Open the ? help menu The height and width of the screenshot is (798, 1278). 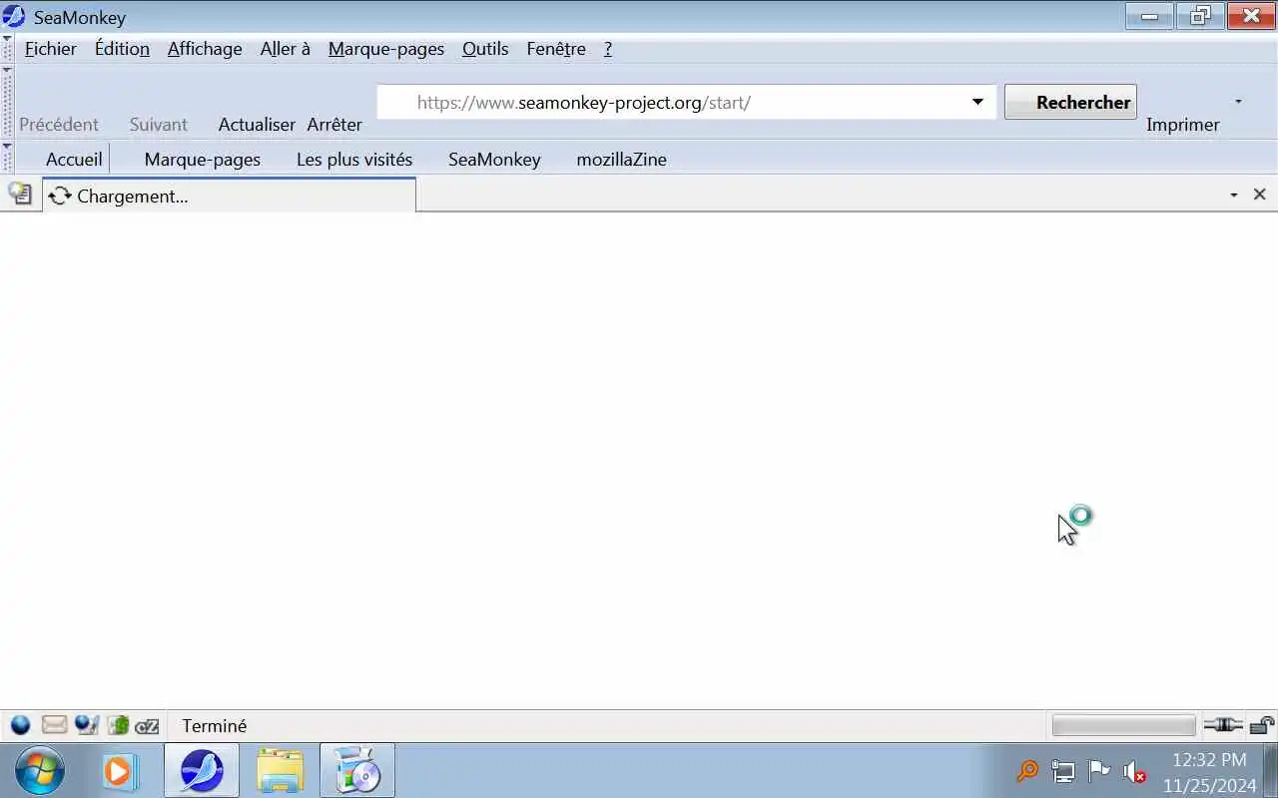[608, 49]
